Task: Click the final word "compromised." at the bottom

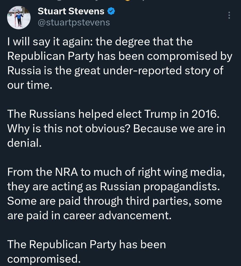Action: 44,259
